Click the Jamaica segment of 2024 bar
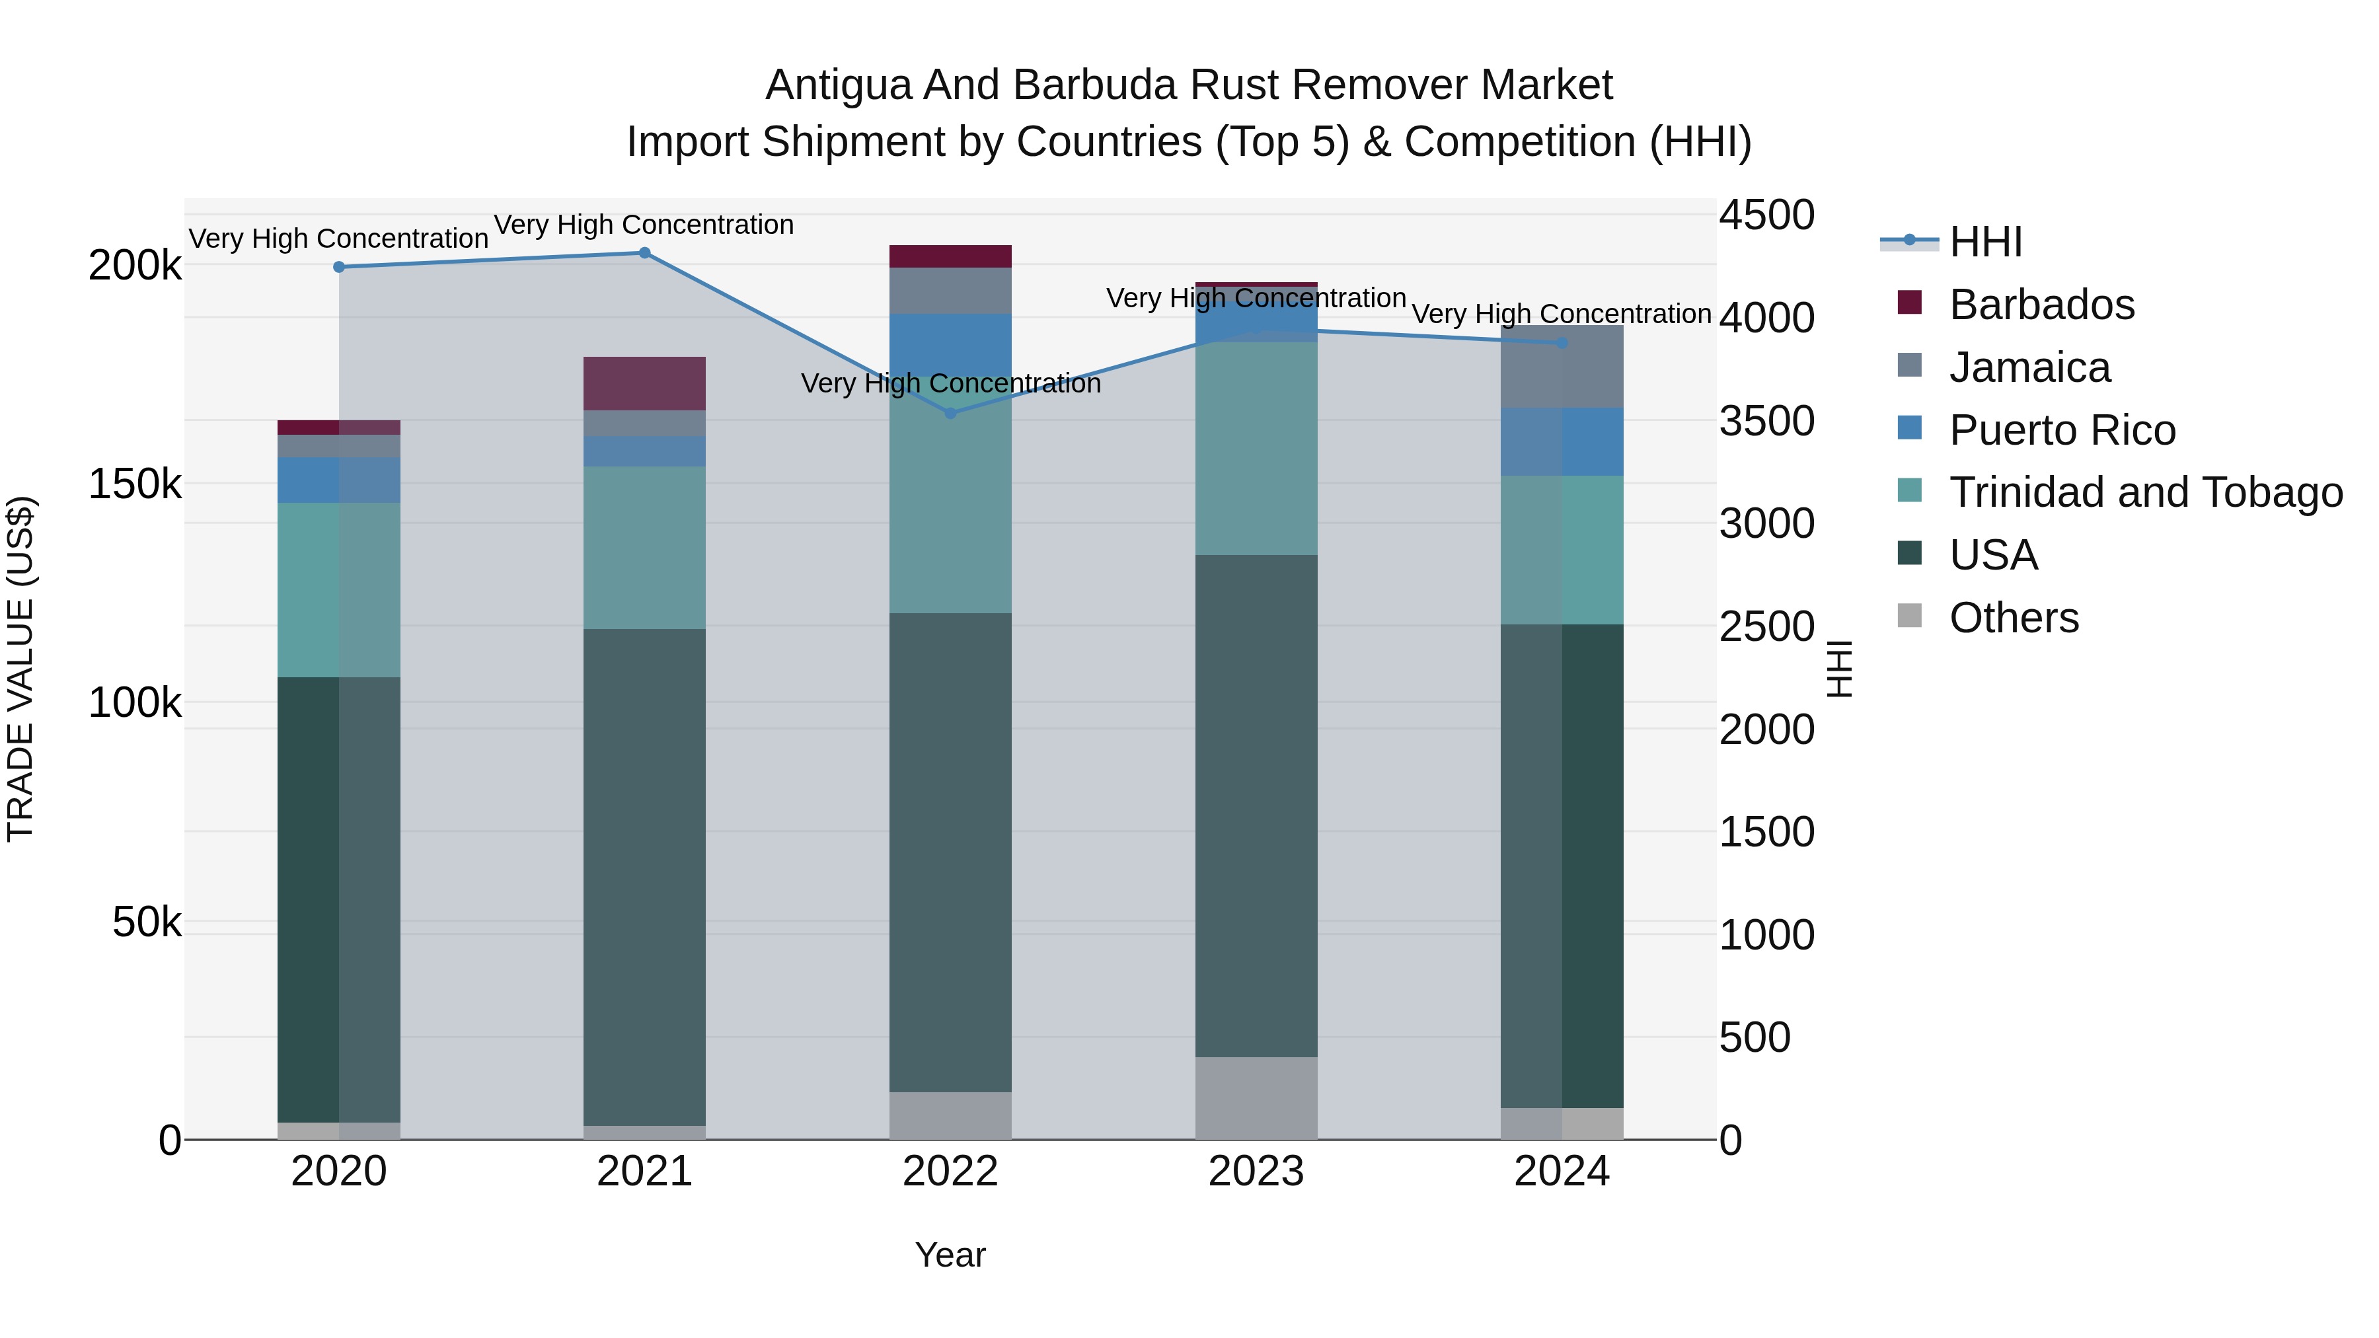 click(x=1562, y=367)
